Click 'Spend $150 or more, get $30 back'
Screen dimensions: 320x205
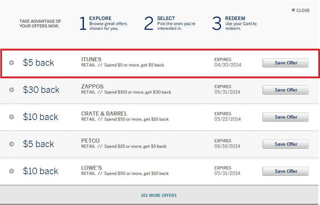pos(138,92)
